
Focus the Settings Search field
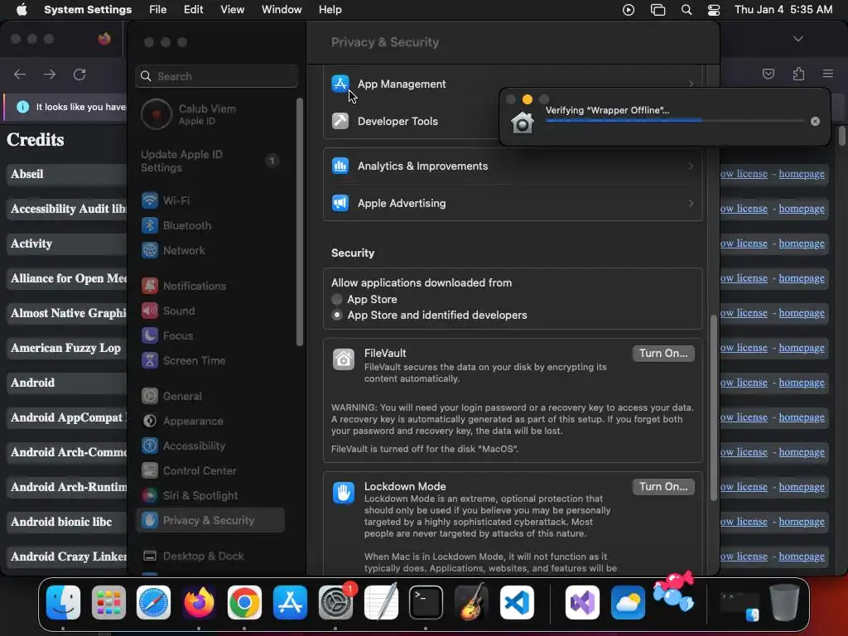click(217, 76)
